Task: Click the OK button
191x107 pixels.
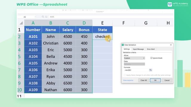Action: click(155, 80)
